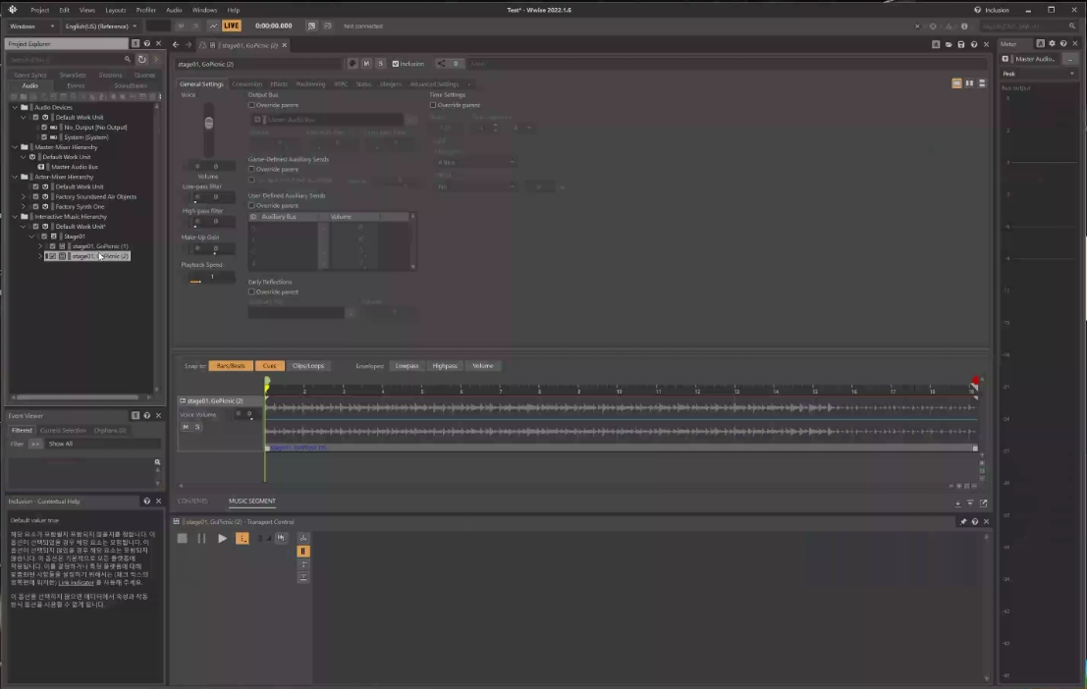Toggle the checkbox for No_Output device

44,128
